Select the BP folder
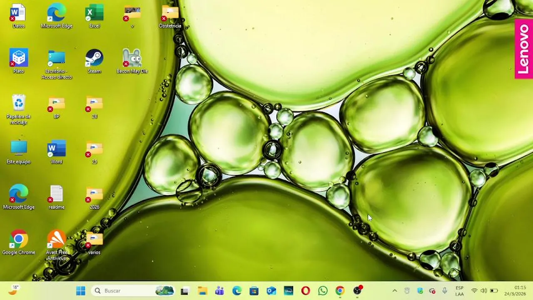The width and height of the screenshot is (533, 300). pyautogui.click(x=57, y=107)
